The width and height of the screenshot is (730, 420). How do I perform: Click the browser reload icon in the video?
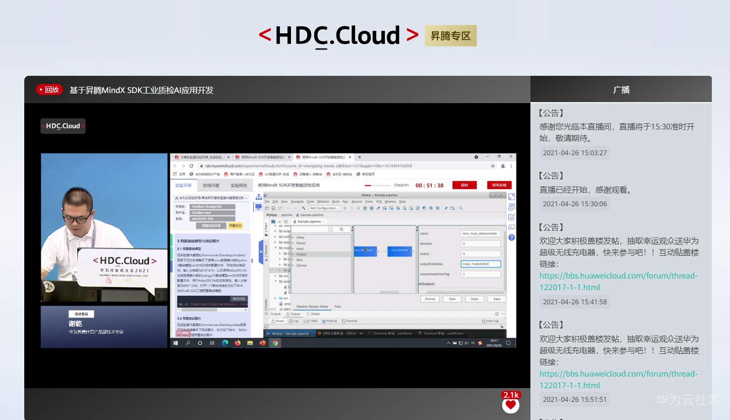[x=191, y=166]
